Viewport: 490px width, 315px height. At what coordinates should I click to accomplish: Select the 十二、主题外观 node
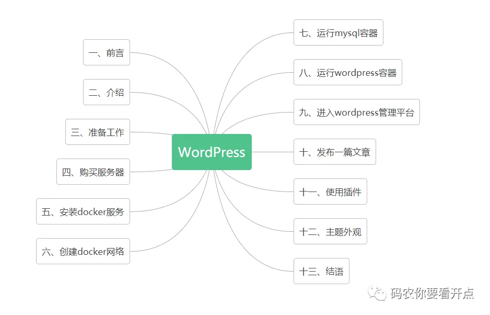coord(330,231)
